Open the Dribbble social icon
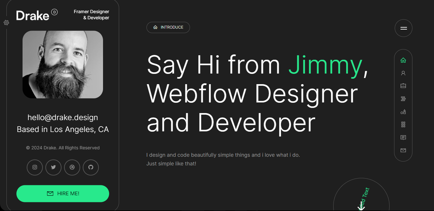This screenshot has height=211, width=434. pyautogui.click(x=72, y=167)
